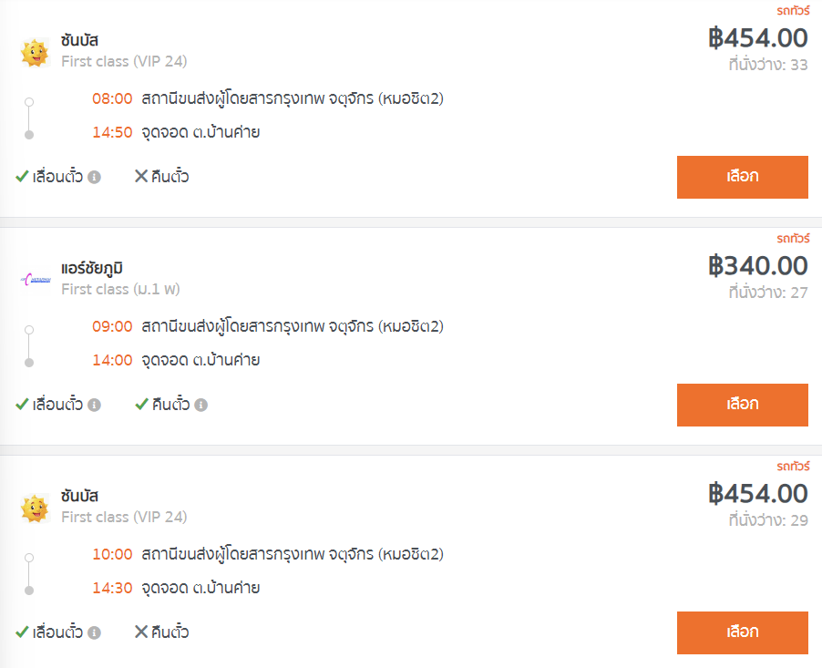
Task: Click green check คืนตั๋ว on แอร์ชัยภูมิ trip
Action: [x=141, y=405]
